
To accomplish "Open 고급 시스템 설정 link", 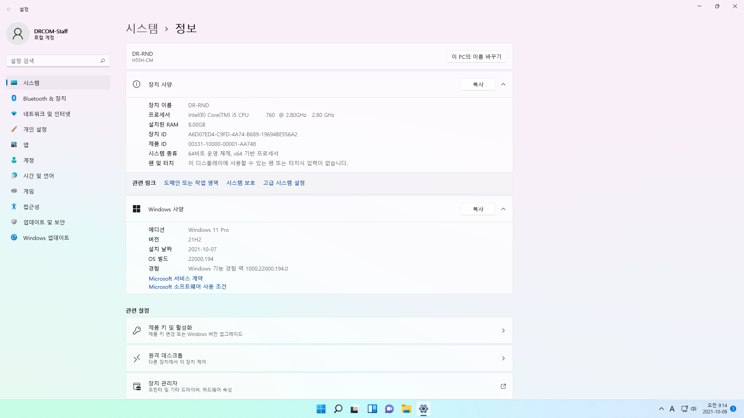I will pos(284,183).
